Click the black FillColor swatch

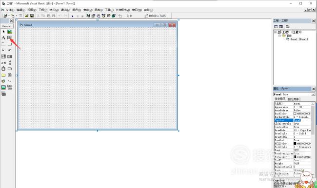point(295,144)
